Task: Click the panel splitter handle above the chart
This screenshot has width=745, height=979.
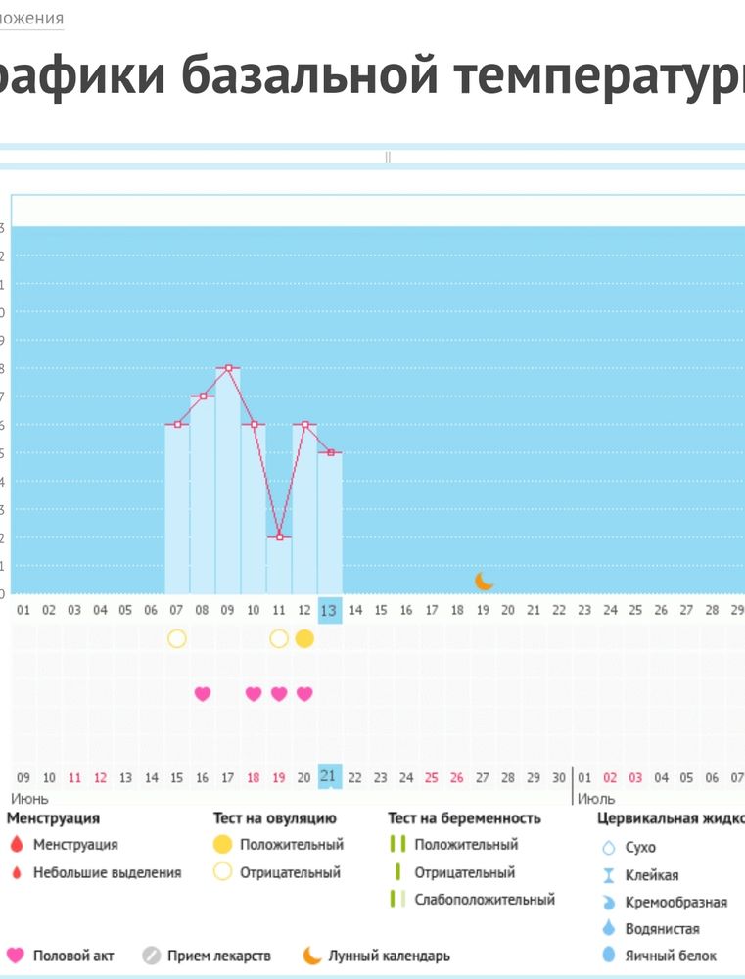Action: (x=388, y=157)
